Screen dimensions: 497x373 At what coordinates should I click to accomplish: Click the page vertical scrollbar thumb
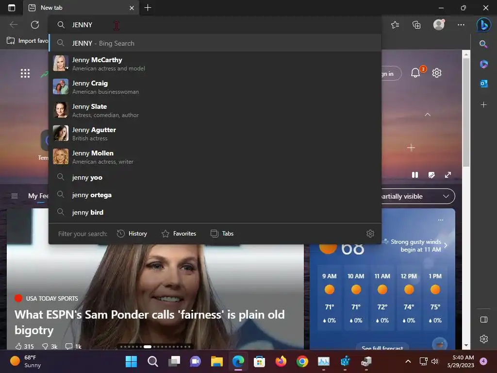[x=466, y=113]
